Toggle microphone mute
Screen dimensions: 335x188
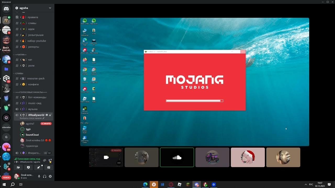click(39, 177)
